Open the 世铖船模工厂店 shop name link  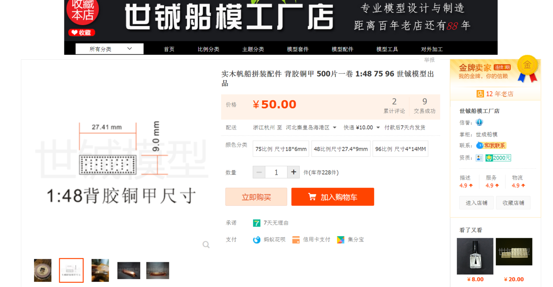(x=480, y=111)
